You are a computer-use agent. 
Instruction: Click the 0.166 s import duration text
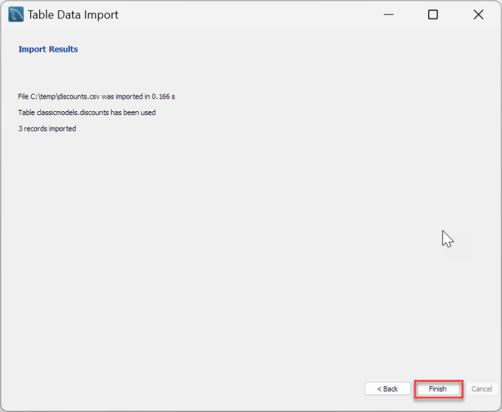pos(163,96)
